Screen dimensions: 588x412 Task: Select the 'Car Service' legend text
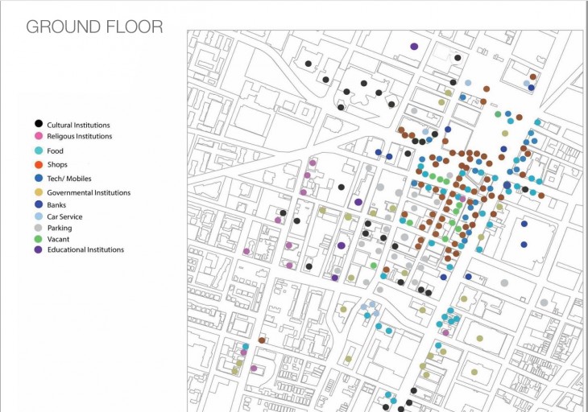pyautogui.click(x=64, y=216)
